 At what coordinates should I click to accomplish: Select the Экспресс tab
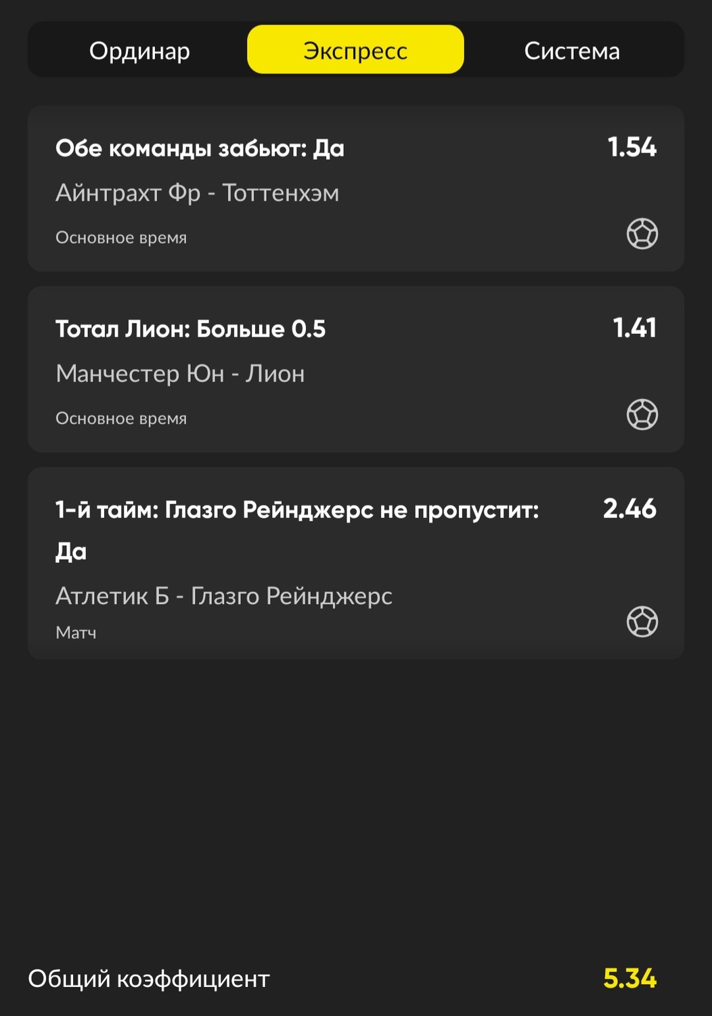(x=355, y=49)
